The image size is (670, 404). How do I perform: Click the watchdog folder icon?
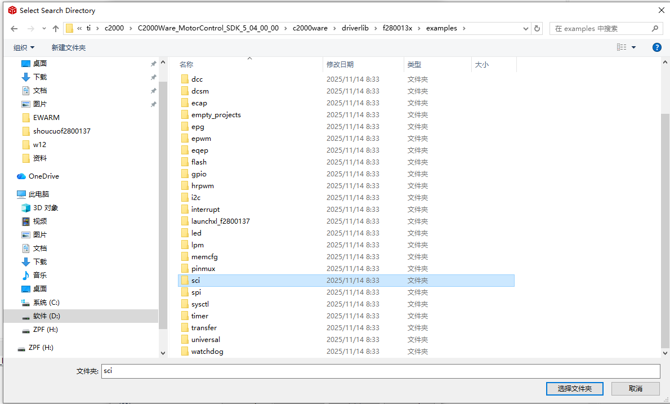[x=185, y=352]
